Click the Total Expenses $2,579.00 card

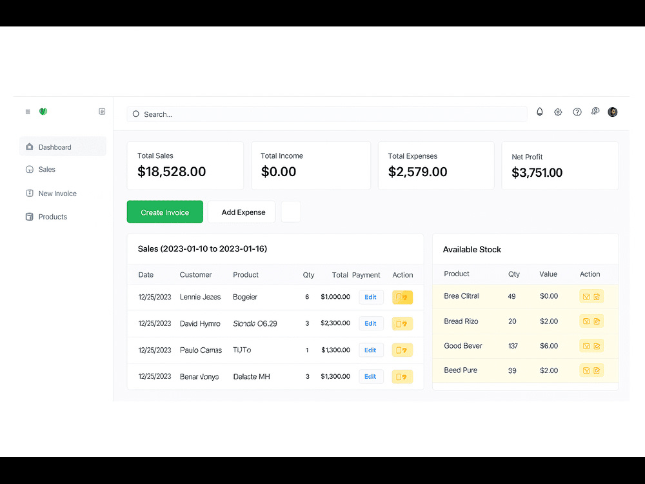pos(436,165)
